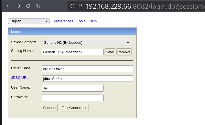Open the Help link

[x=93, y=21]
